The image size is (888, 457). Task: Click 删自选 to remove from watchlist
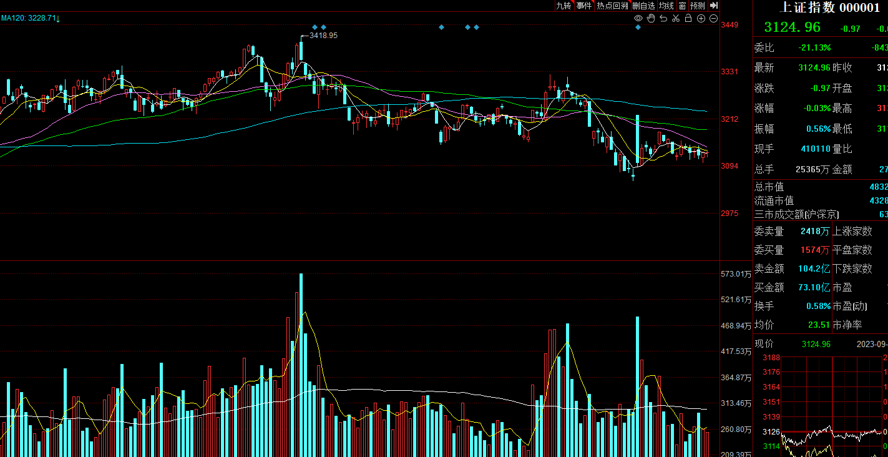point(643,6)
